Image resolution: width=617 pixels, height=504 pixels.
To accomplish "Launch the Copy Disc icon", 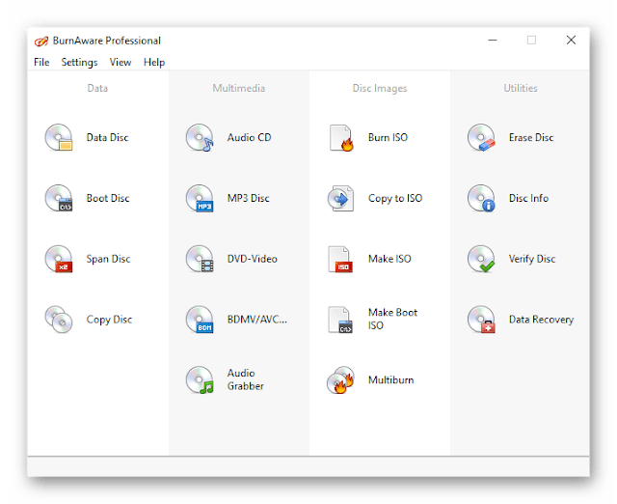I will (x=59, y=320).
